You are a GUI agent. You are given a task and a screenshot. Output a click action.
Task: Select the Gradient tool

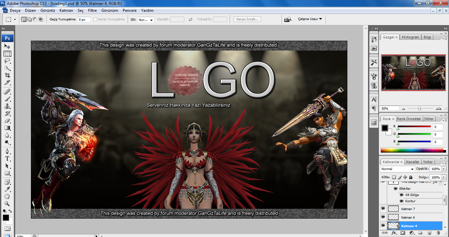click(7, 128)
